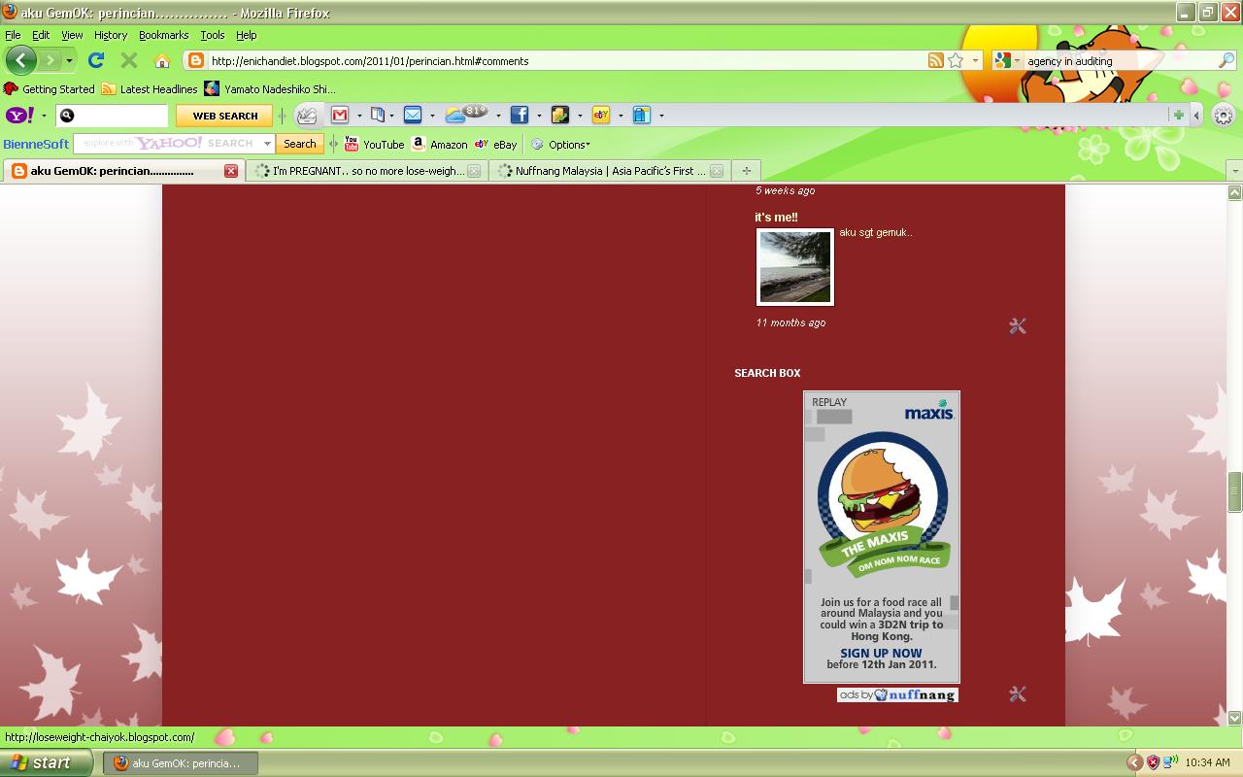This screenshot has height=777, width=1243.
Task: Open the Tools menu
Action: (x=213, y=35)
